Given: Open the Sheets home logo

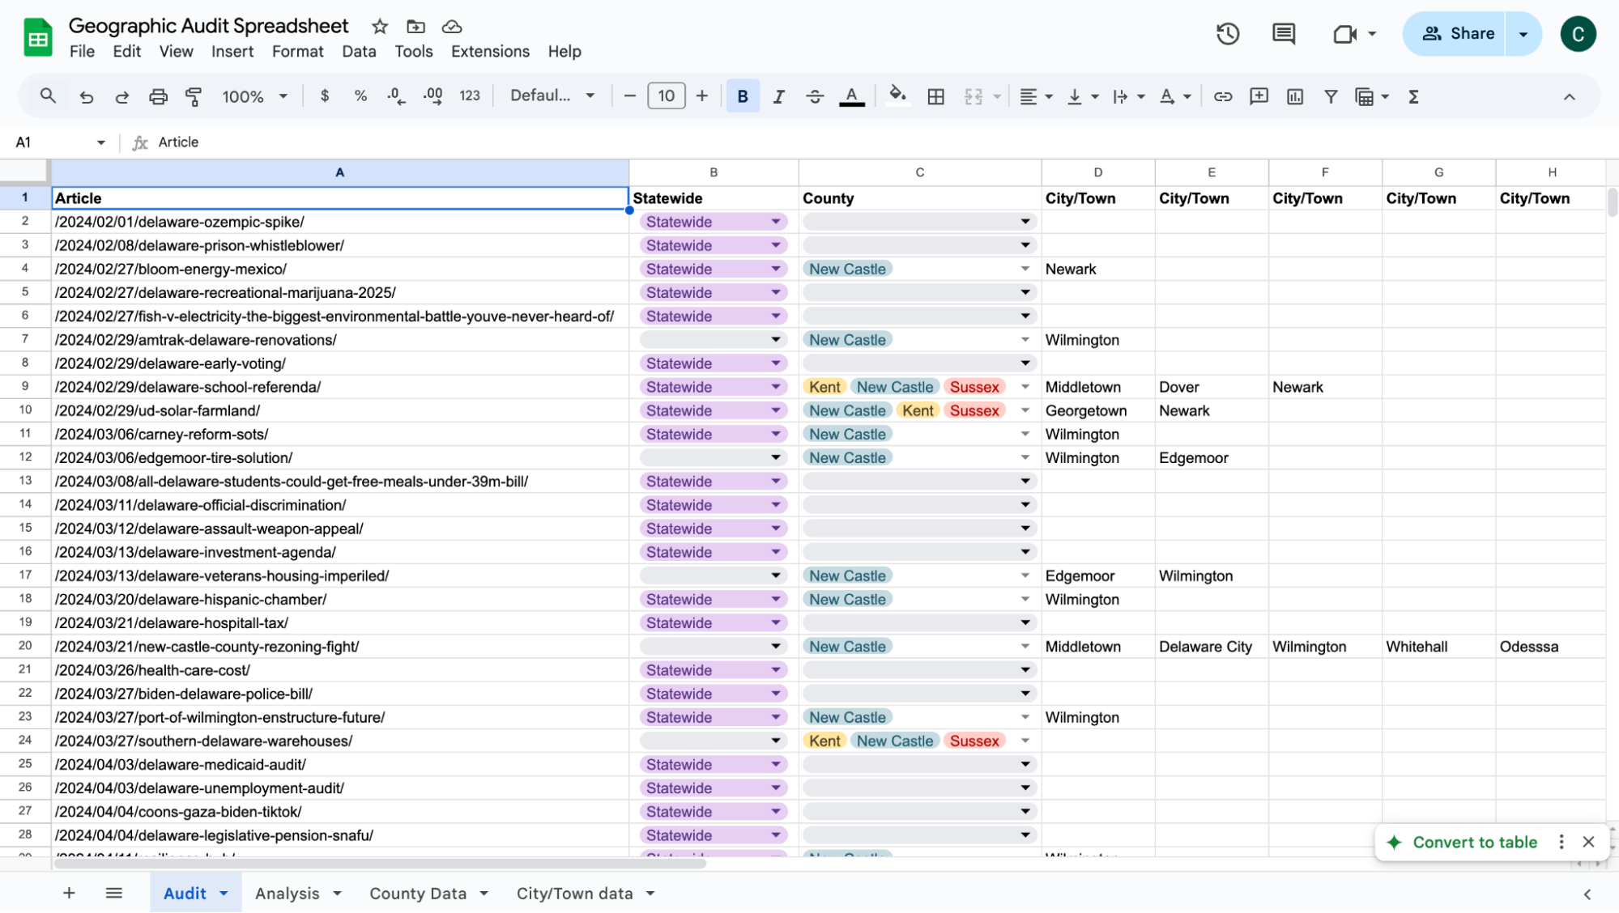Looking at the screenshot, I should (x=38, y=37).
